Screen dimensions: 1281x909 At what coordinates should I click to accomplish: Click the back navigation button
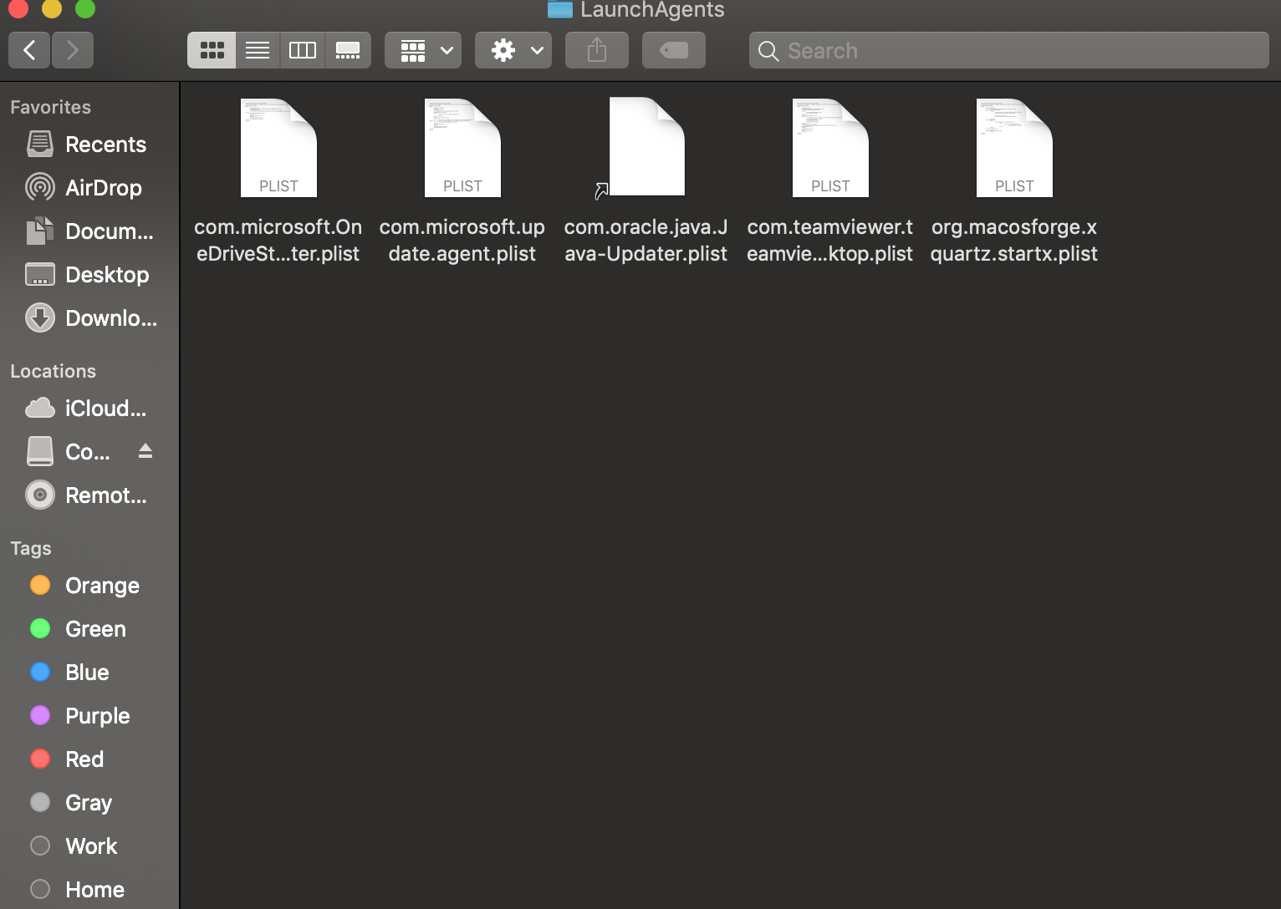click(28, 50)
